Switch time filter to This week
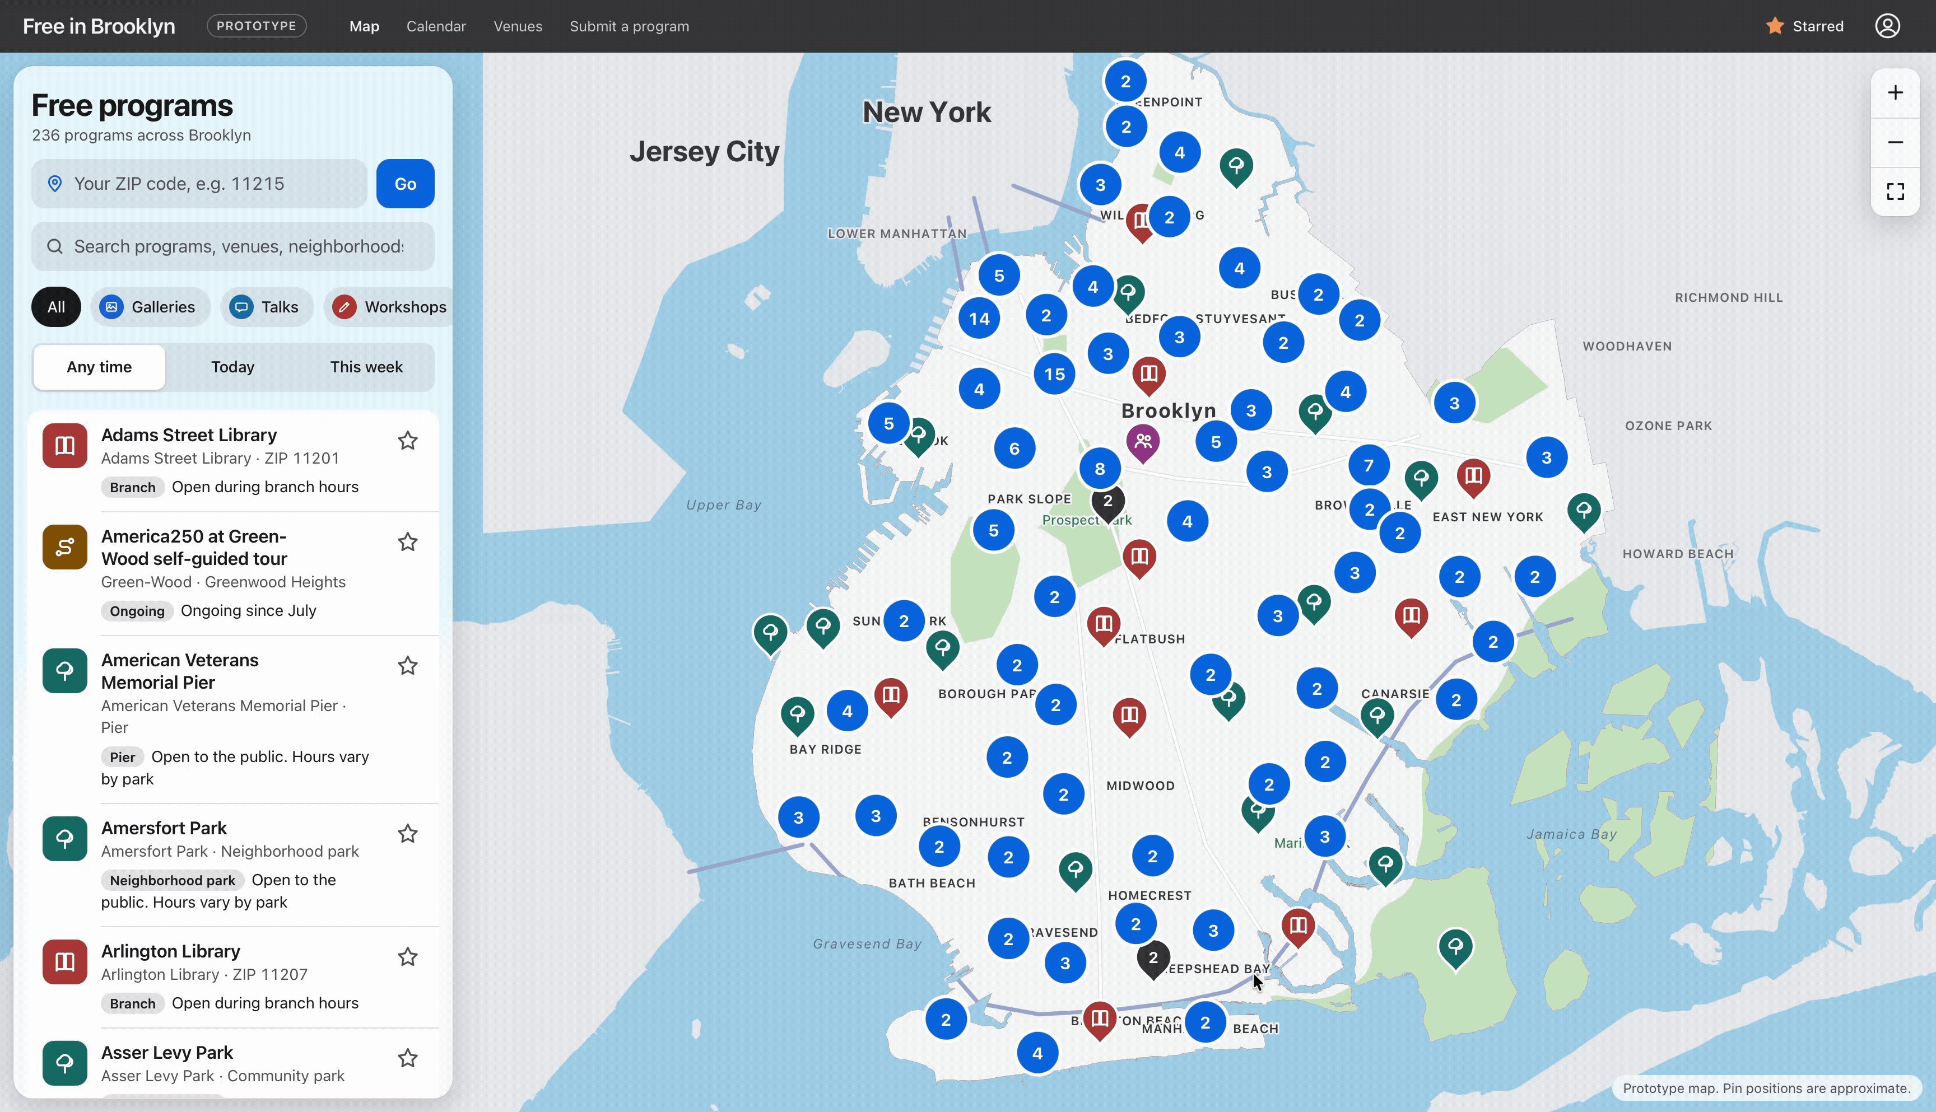The width and height of the screenshot is (1936, 1112). pos(366,367)
